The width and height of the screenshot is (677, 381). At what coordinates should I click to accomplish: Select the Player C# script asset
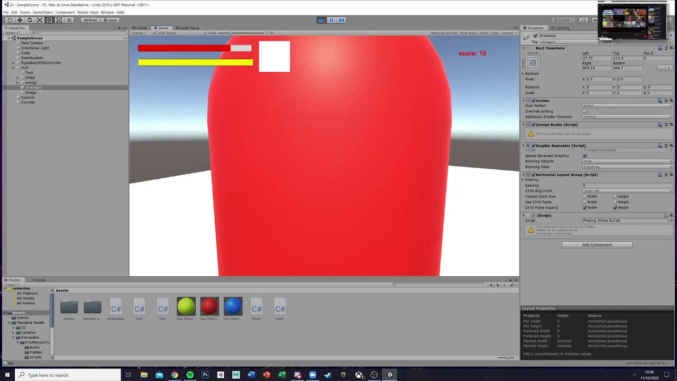click(257, 310)
